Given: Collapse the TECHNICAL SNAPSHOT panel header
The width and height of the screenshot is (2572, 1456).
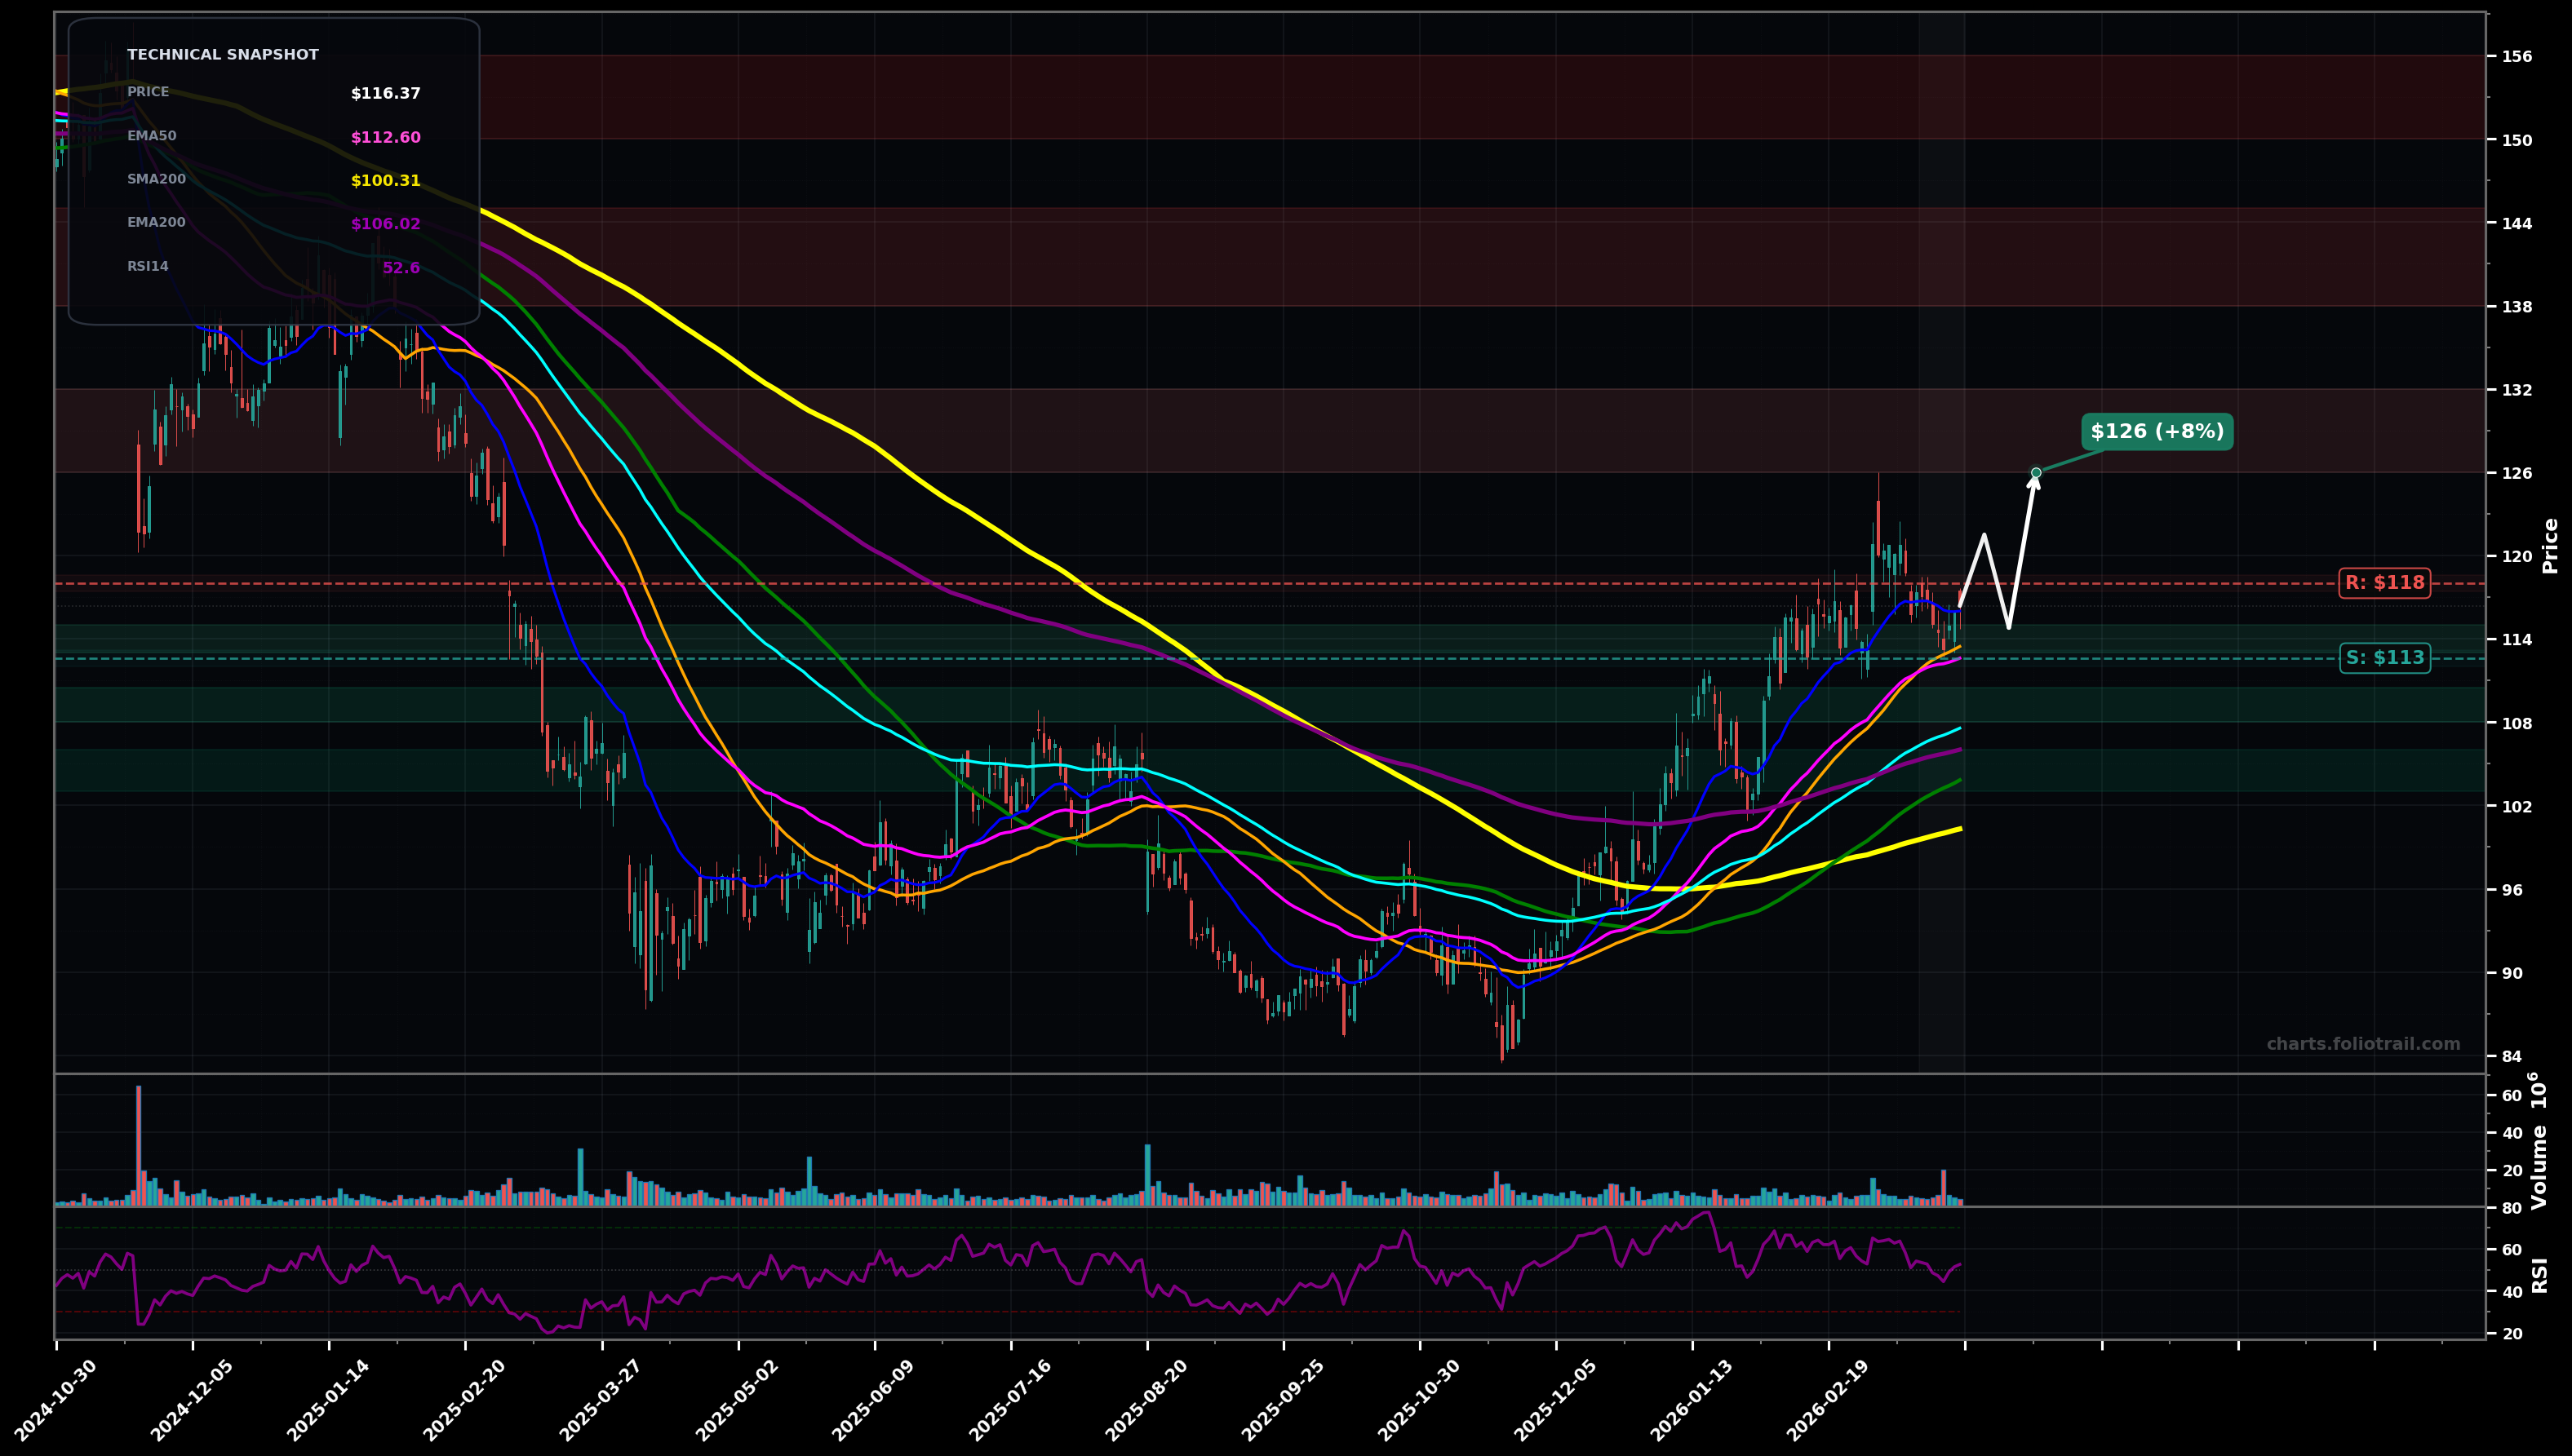Looking at the screenshot, I should (222, 54).
